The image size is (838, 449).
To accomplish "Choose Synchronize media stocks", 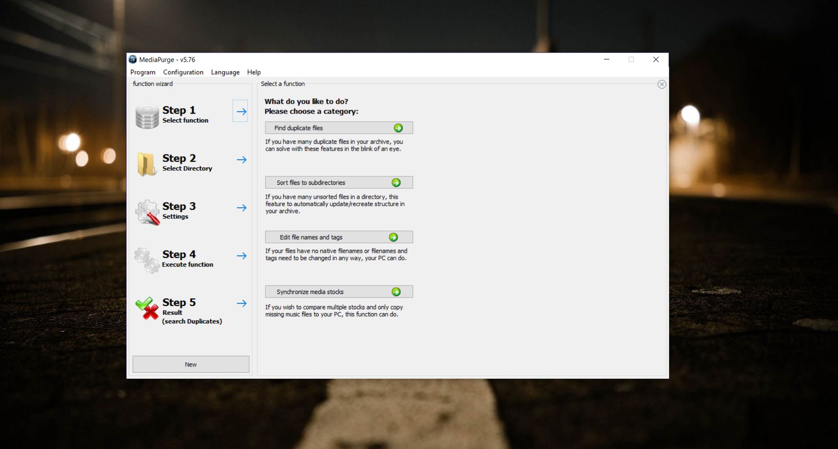I will 339,292.
